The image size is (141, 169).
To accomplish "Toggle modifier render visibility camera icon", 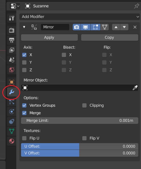I will click(77, 27).
